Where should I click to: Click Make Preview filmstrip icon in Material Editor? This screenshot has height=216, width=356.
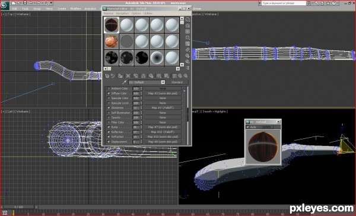coord(187,49)
